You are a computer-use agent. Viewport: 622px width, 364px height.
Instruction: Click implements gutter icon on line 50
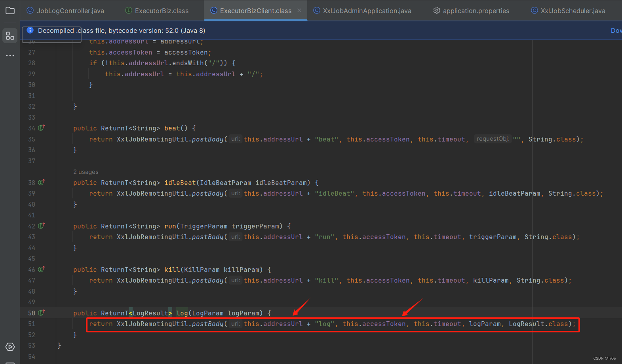42,313
